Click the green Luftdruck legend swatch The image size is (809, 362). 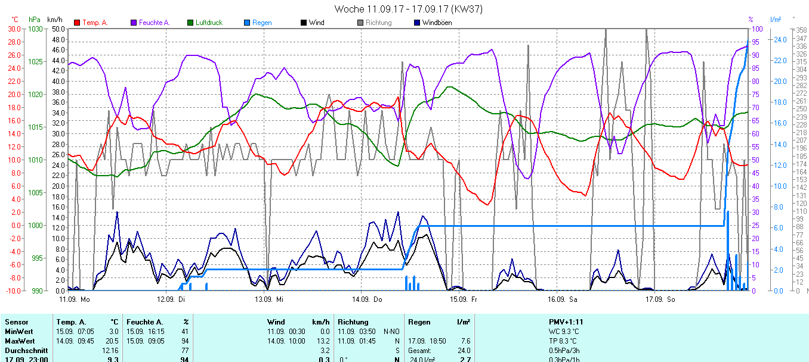tap(191, 23)
